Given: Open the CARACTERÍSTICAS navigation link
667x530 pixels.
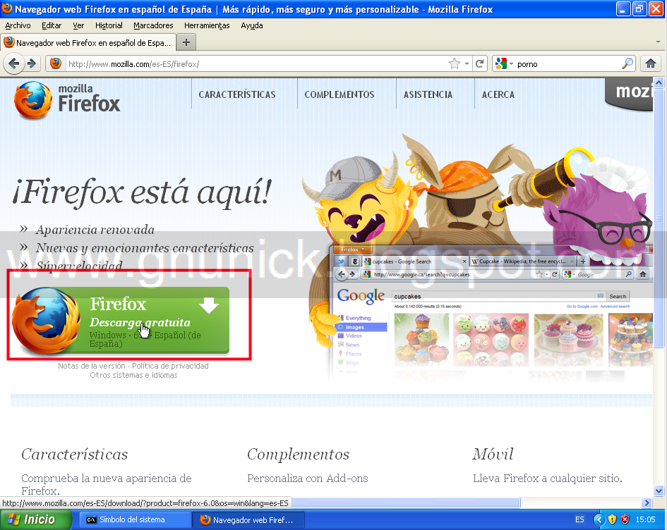Looking at the screenshot, I should tap(237, 94).
